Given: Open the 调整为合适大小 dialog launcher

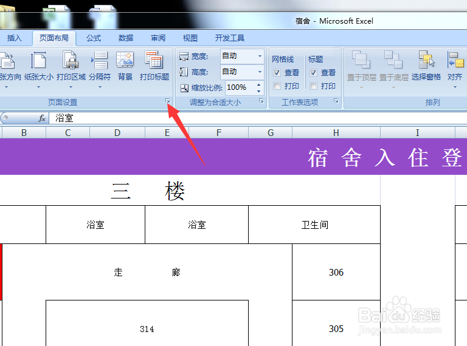Looking at the screenshot, I should [261, 101].
